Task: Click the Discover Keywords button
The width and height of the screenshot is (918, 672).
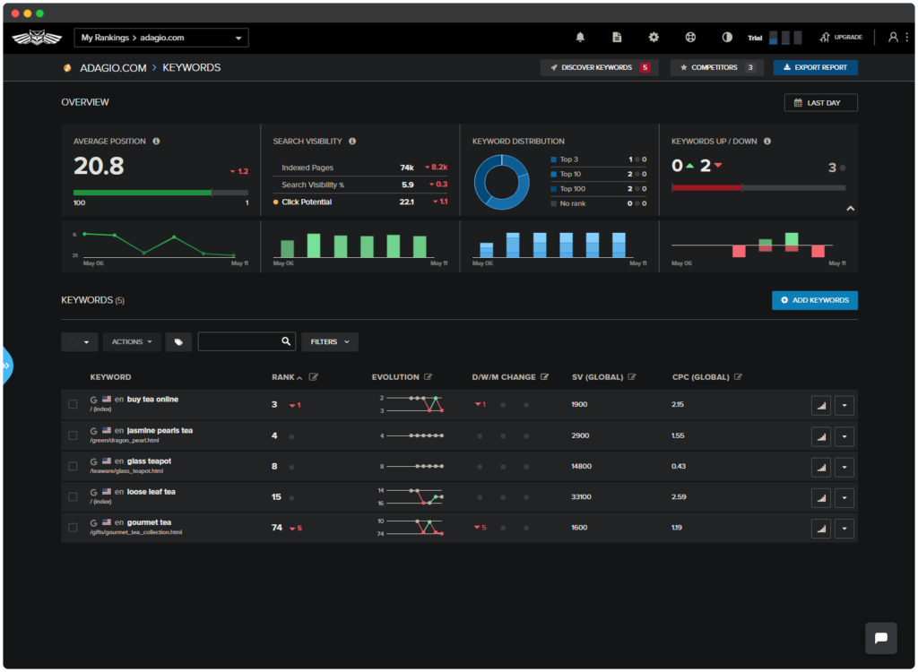Action: (x=600, y=68)
